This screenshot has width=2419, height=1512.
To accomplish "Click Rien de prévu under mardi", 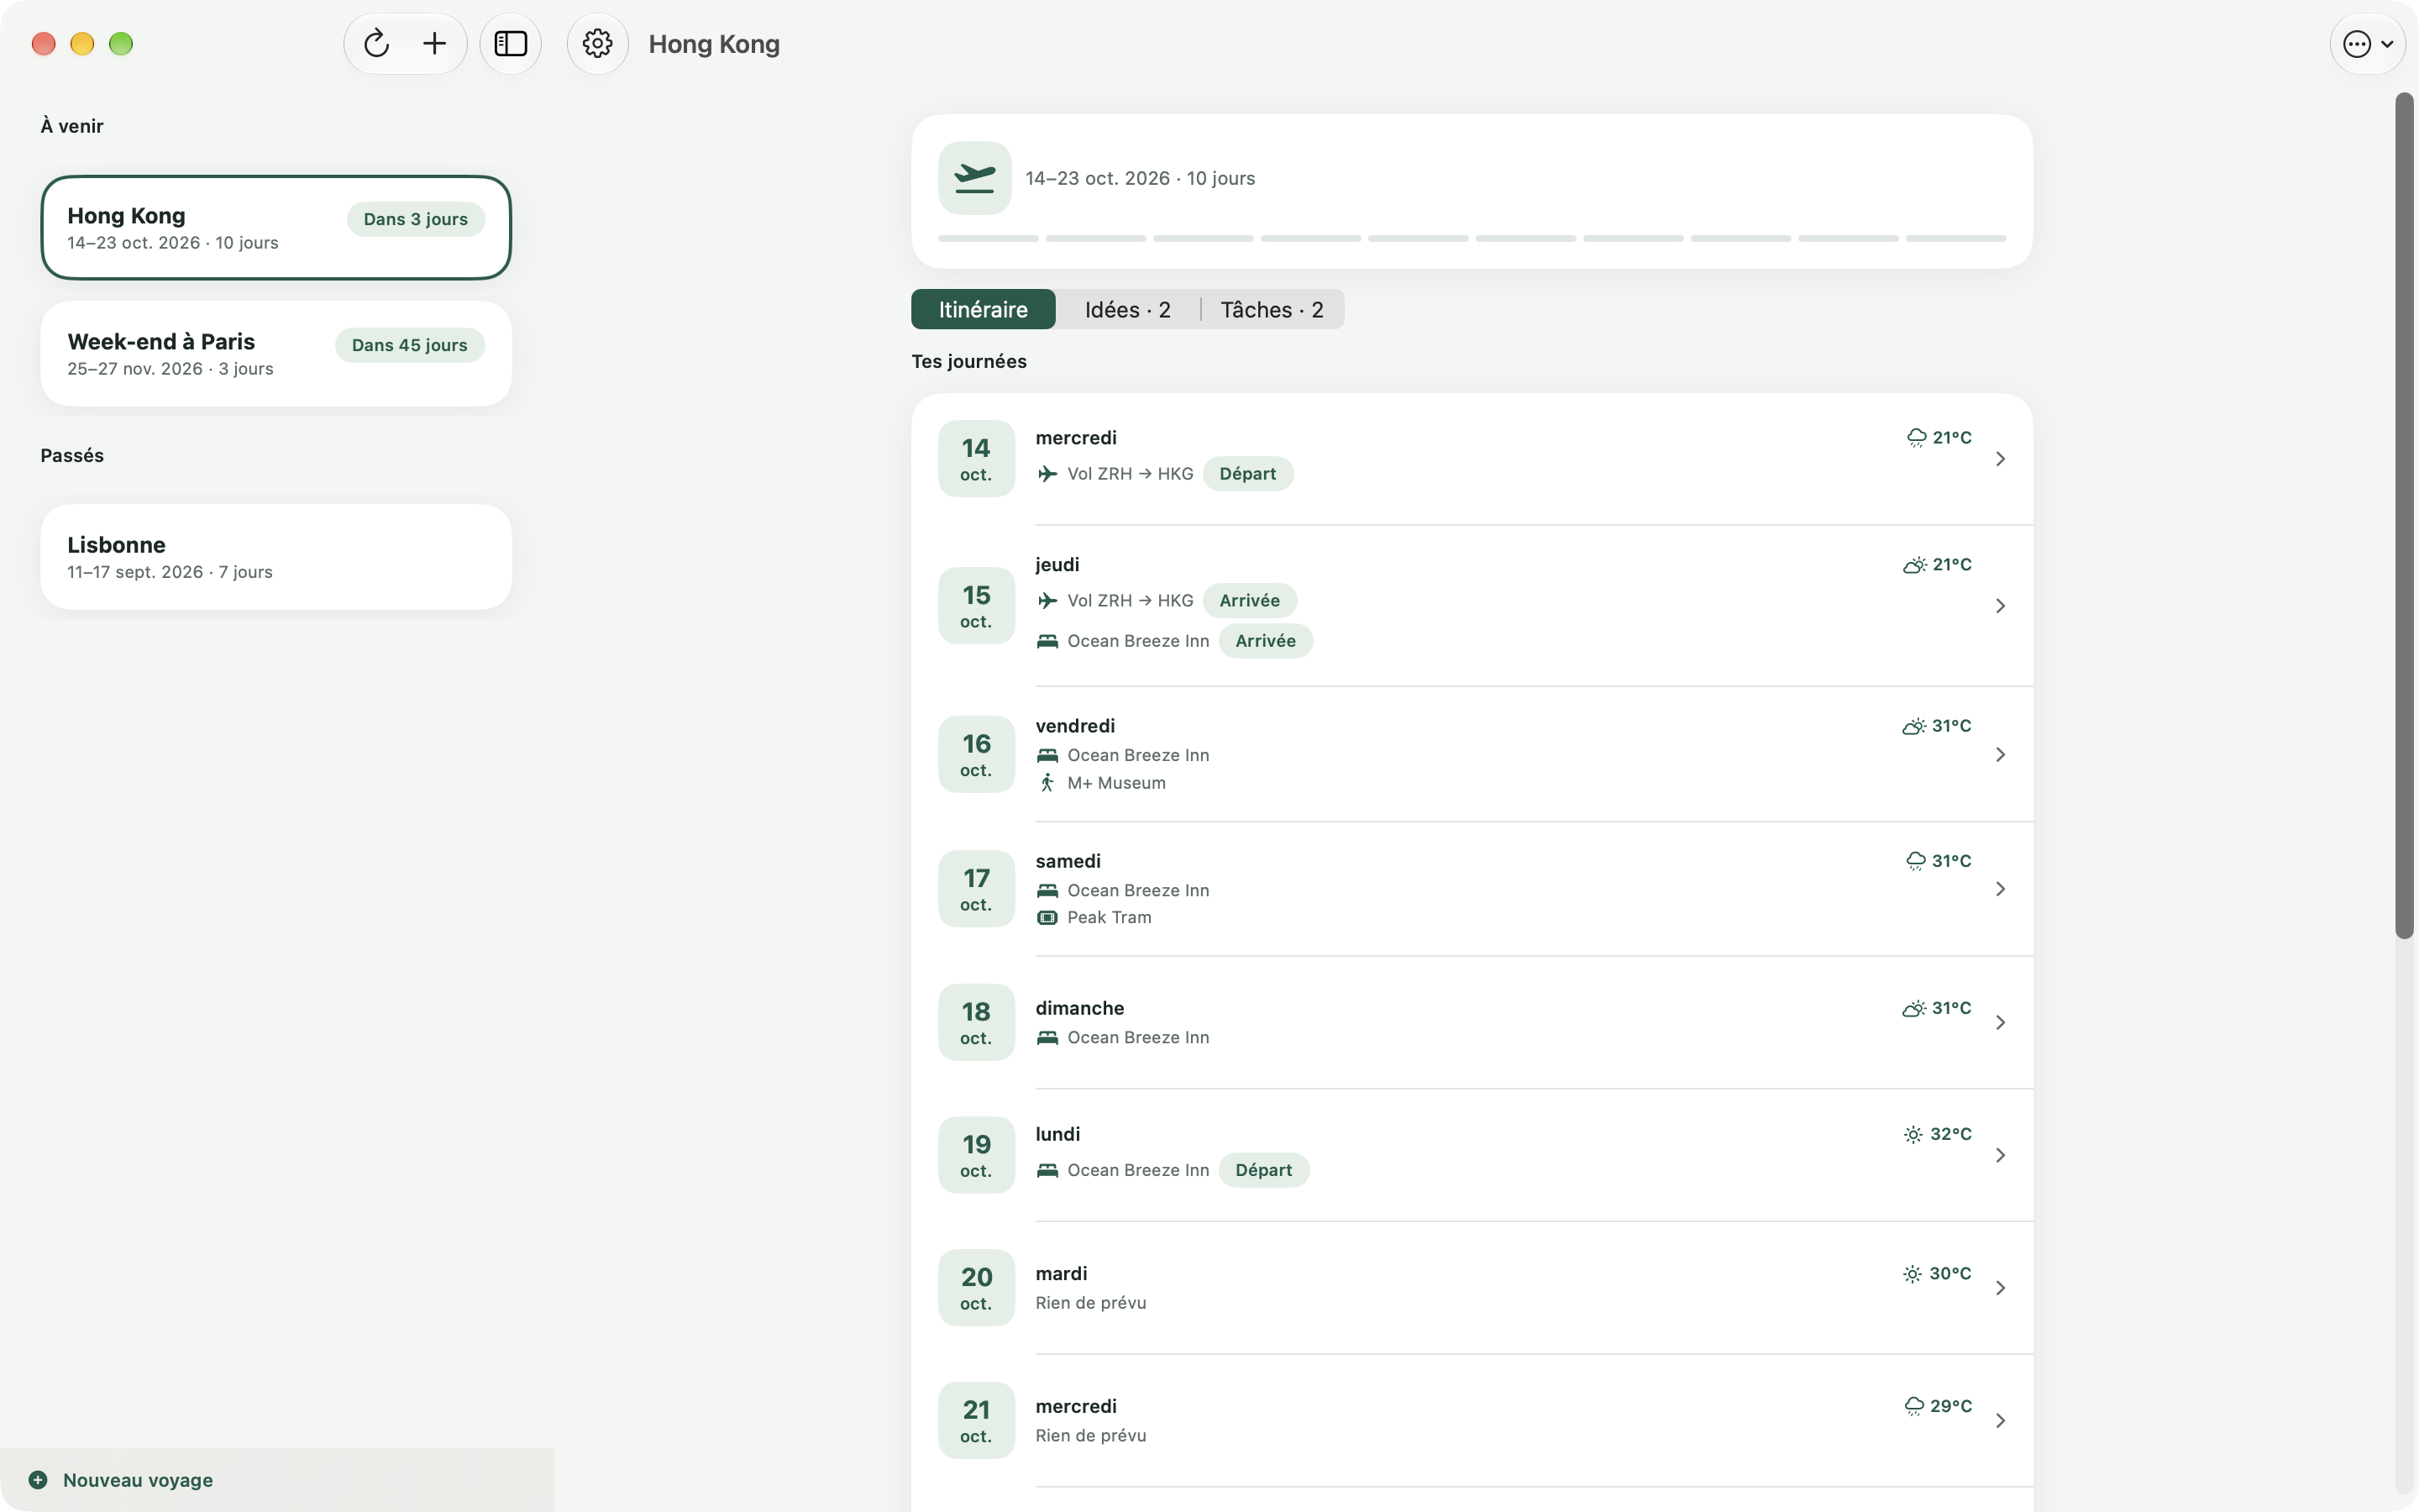I will coord(1090,1303).
